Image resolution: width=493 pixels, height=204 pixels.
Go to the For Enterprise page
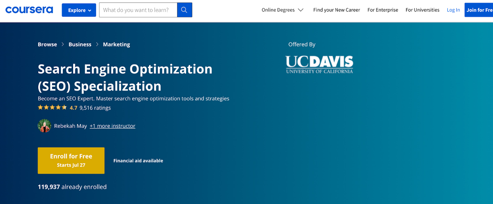pyautogui.click(x=382, y=10)
